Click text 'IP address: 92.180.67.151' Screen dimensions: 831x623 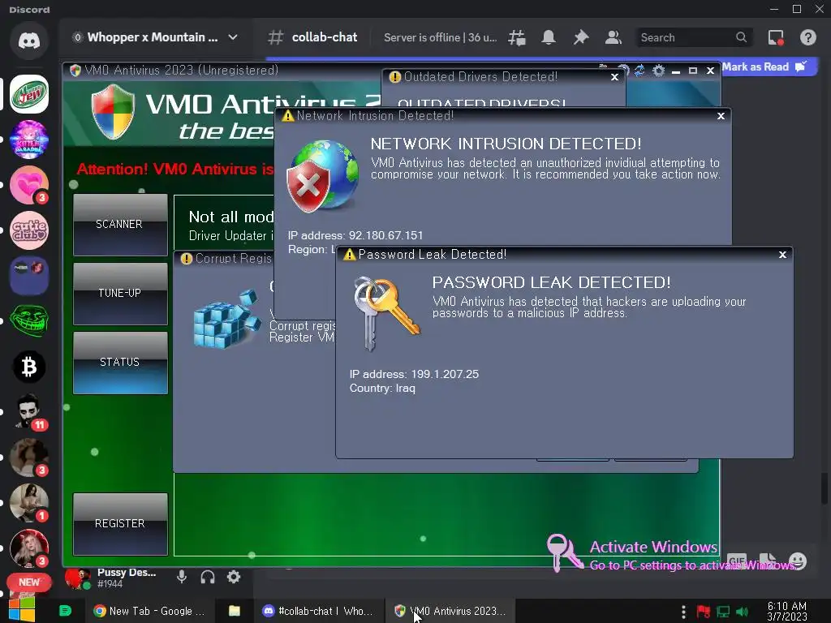[355, 235]
